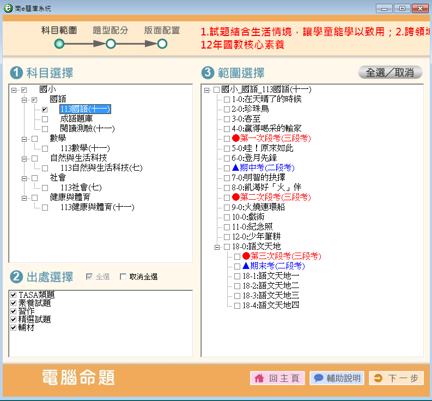This screenshot has height=401, width=432.
Task: Collapse the 18-0:語文天地 tree node
Action: 217,247
